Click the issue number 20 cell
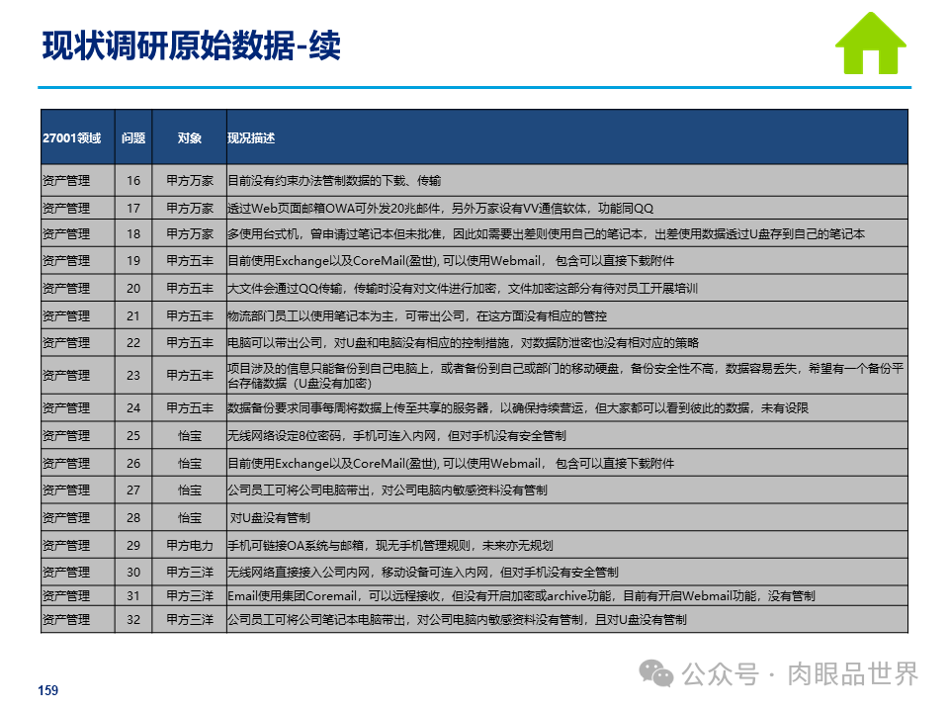The width and height of the screenshot is (949, 712). (x=133, y=288)
